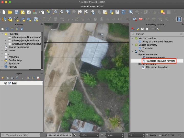184x138 pixels.
Task: Open the map scale dropdown
Action: pos(97,135)
